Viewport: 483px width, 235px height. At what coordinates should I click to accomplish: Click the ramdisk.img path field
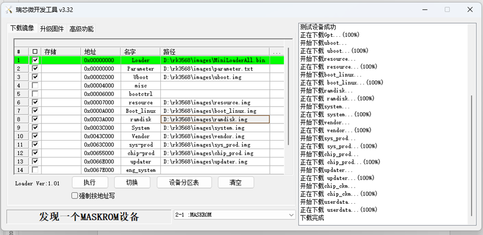pyautogui.click(x=215, y=119)
